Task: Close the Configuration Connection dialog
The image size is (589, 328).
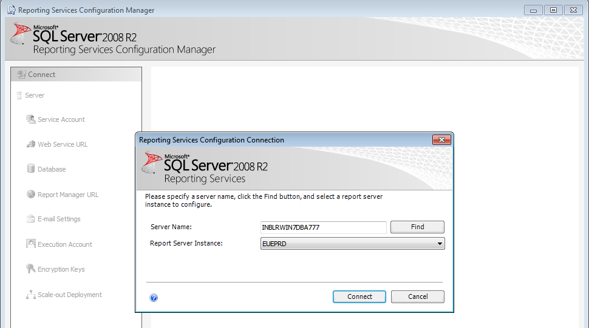Action: [441, 140]
